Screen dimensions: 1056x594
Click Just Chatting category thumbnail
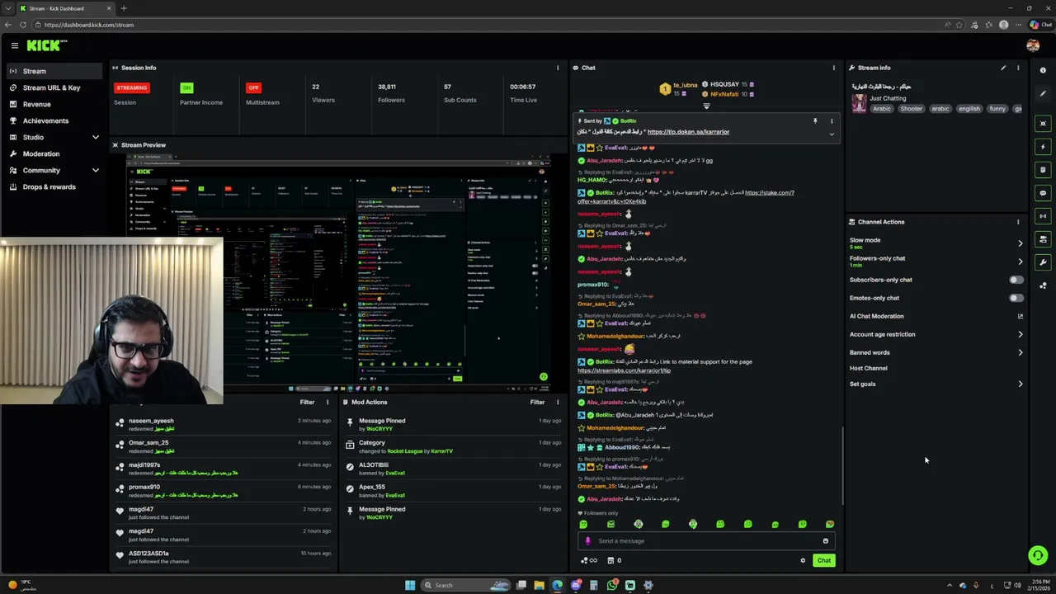859,103
